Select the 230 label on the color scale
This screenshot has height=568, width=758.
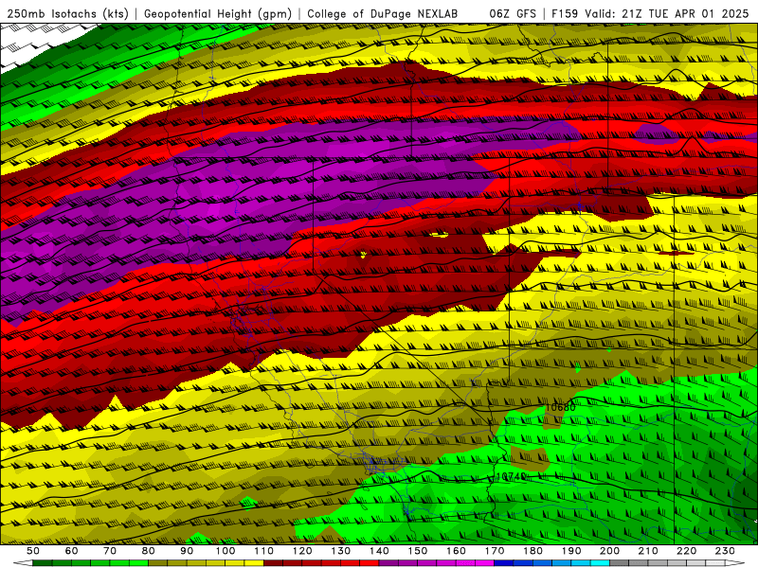click(725, 551)
